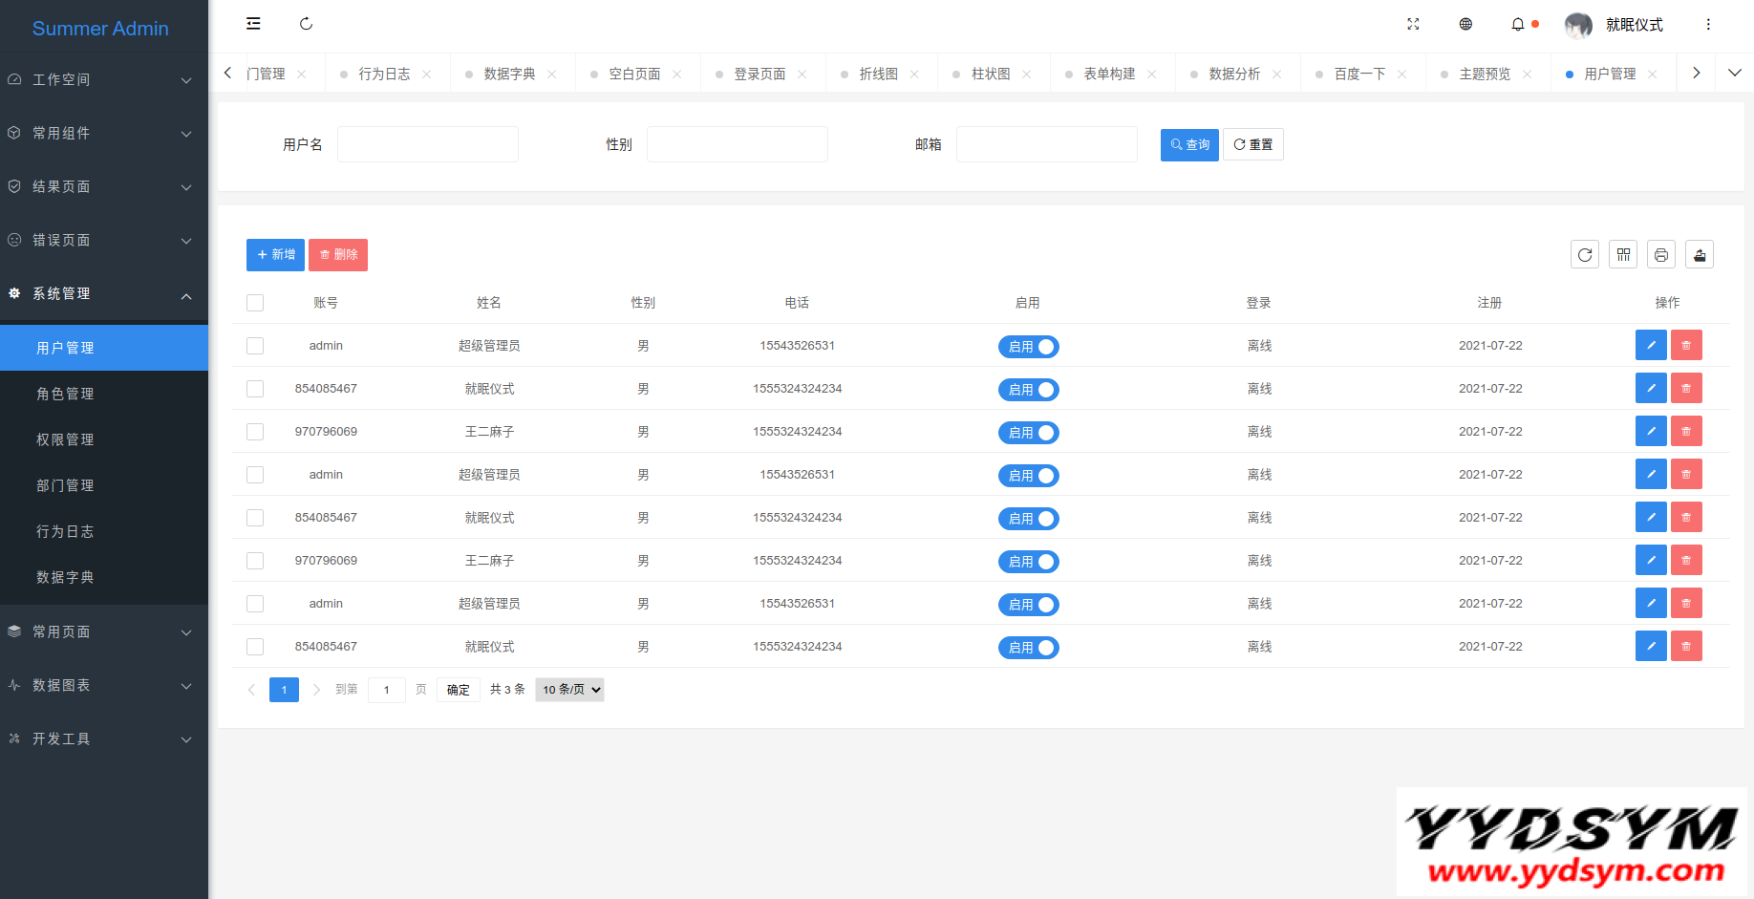1754x899 pixels.
Task: Click the blue edit icon for the first admin row
Action: [x=1651, y=345]
